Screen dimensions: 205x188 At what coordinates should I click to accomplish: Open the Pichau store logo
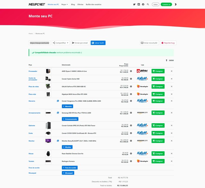(x=142, y=71)
